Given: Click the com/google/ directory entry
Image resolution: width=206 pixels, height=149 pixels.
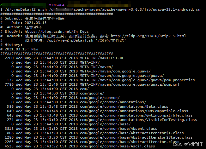Looking at the screenshot, I should point(92,93).
